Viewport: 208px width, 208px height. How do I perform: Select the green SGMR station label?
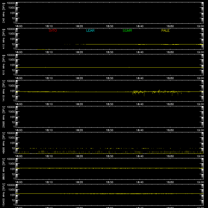[127, 30]
